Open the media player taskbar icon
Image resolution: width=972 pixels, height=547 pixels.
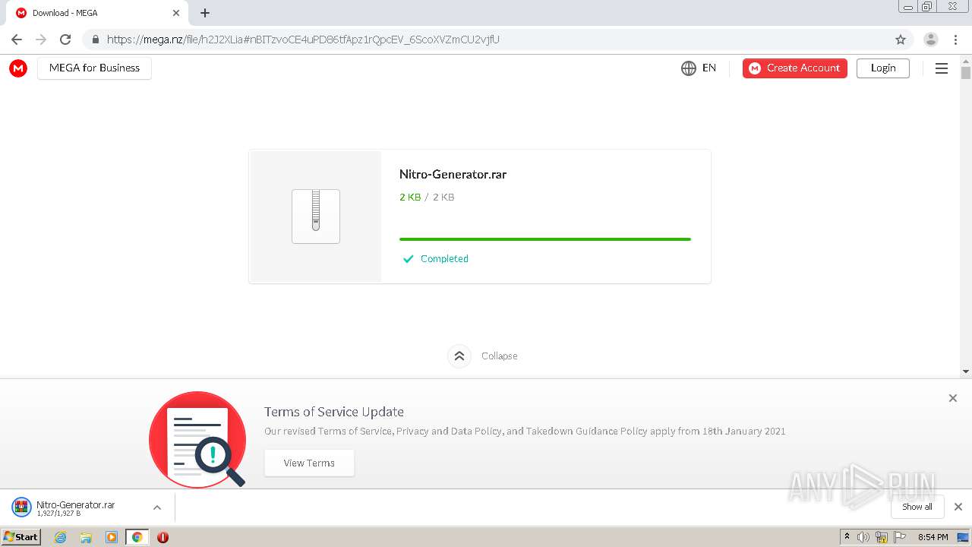pos(112,537)
